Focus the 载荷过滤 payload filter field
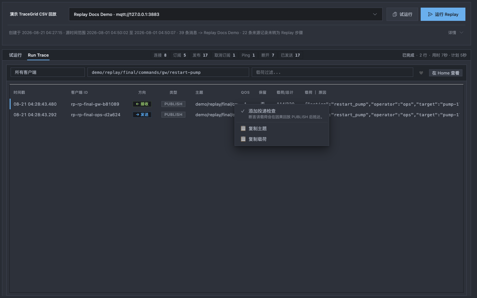The width and height of the screenshot is (477, 298). [332, 72]
